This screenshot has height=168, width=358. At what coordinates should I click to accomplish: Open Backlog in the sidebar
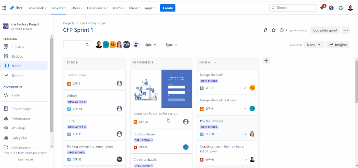tap(24, 56)
